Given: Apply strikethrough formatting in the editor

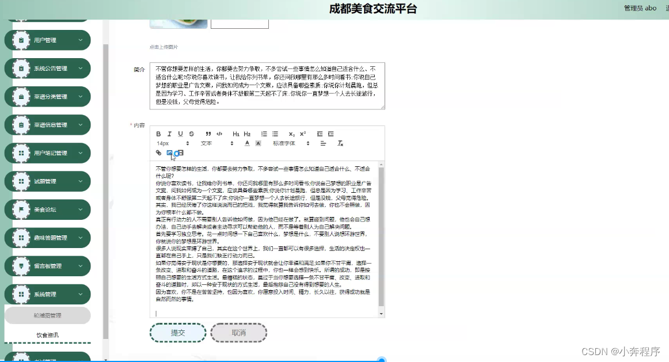Looking at the screenshot, I should (x=191, y=134).
